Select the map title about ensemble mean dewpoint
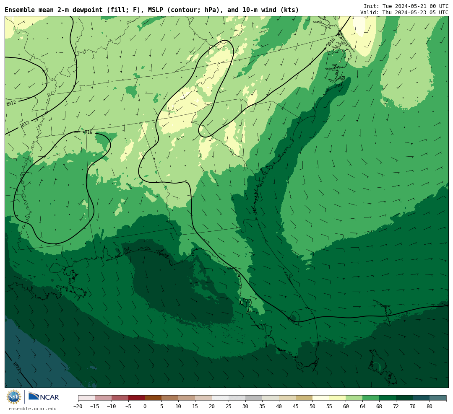This screenshot has width=453, height=414. click(152, 10)
